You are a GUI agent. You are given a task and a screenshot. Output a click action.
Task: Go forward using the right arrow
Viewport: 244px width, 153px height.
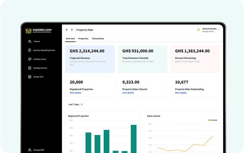72,30
